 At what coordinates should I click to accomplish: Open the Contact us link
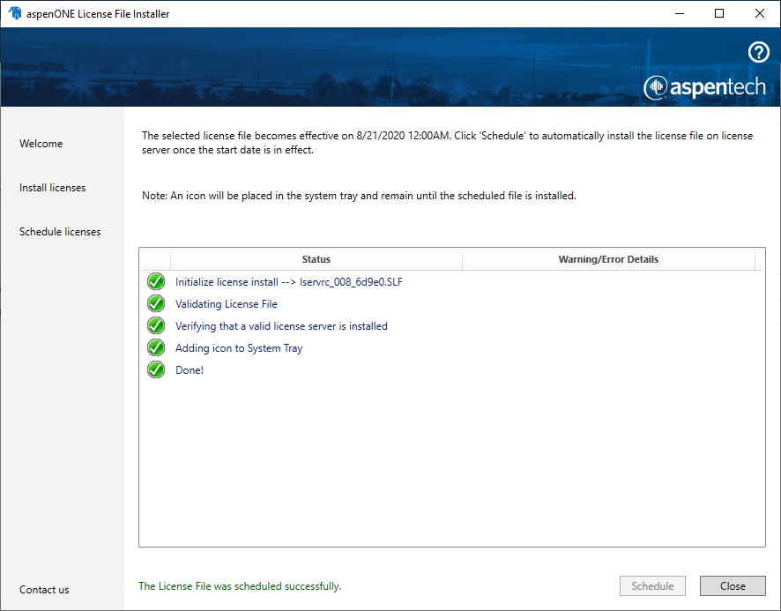[44, 590]
